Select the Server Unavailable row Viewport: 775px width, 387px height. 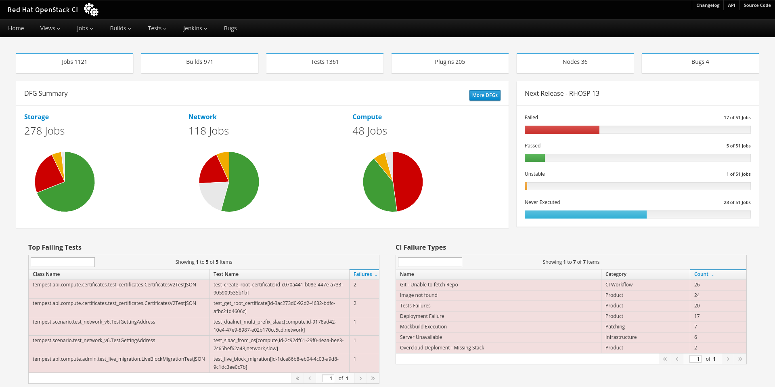click(x=571, y=337)
